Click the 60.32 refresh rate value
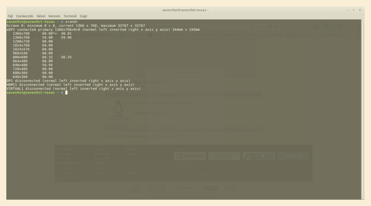The image size is (371, 206). (x=47, y=57)
